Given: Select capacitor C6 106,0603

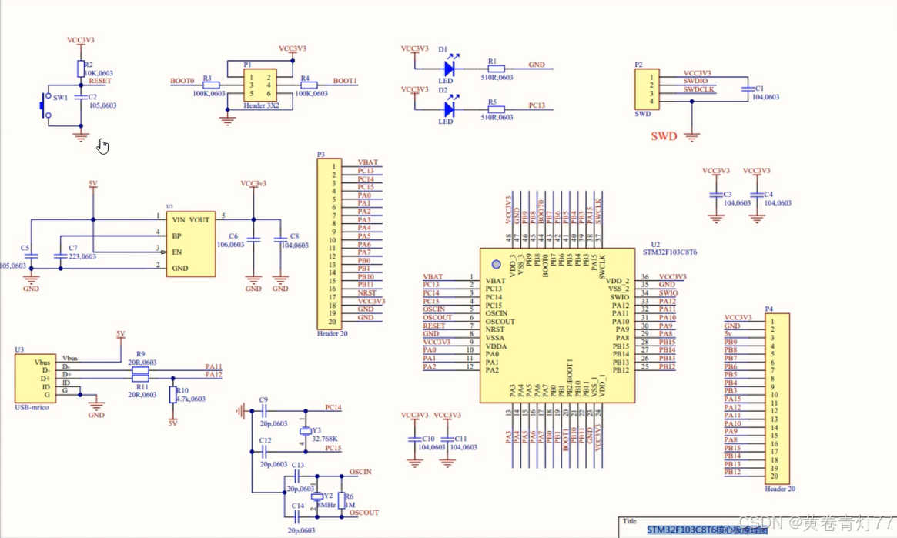Looking at the screenshot, I should (253, 240).
